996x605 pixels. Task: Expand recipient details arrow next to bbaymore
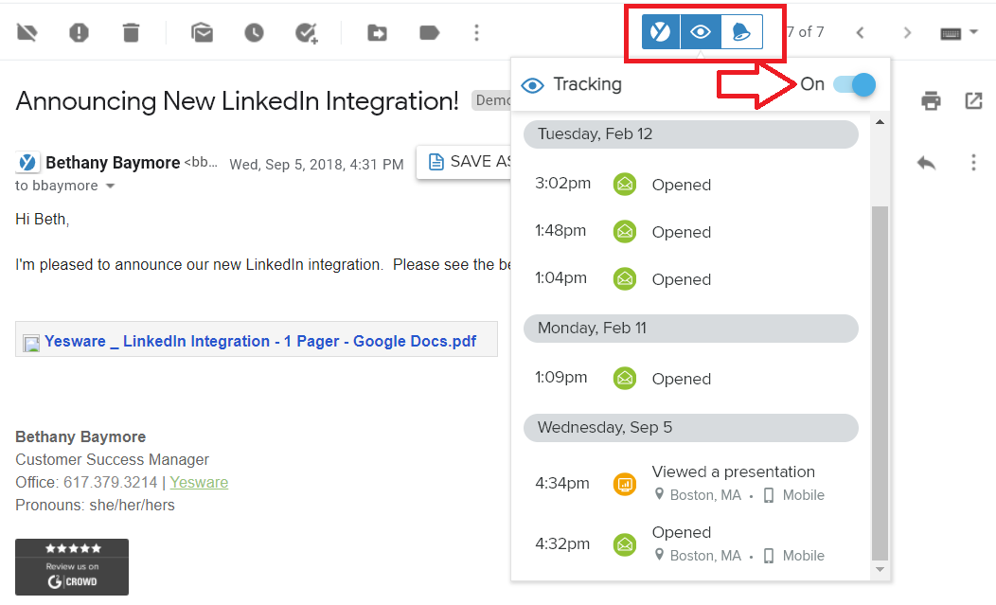pyautogui.click(x=110, y=187)
